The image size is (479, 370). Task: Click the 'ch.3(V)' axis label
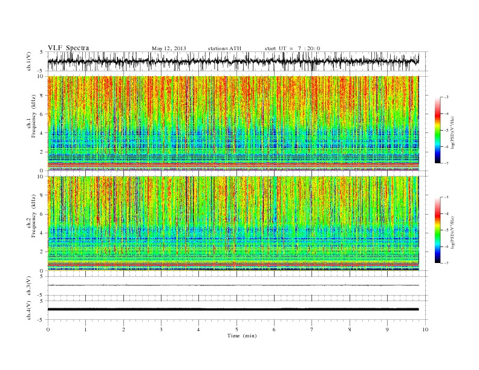(x=29, y=286)
